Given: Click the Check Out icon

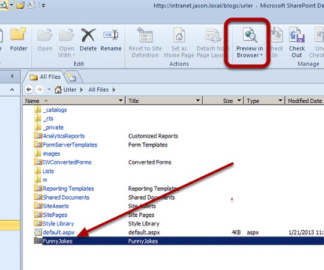Looking at the screenshot, I should pyautogui.click(x=297, y=34).
